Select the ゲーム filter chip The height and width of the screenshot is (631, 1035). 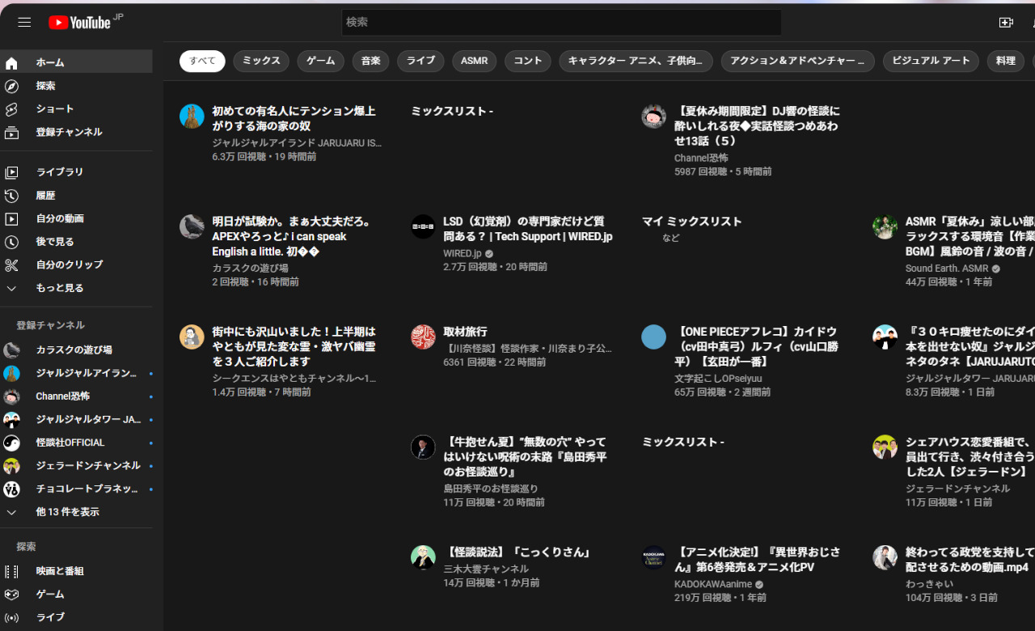click(x=320, y=61)
